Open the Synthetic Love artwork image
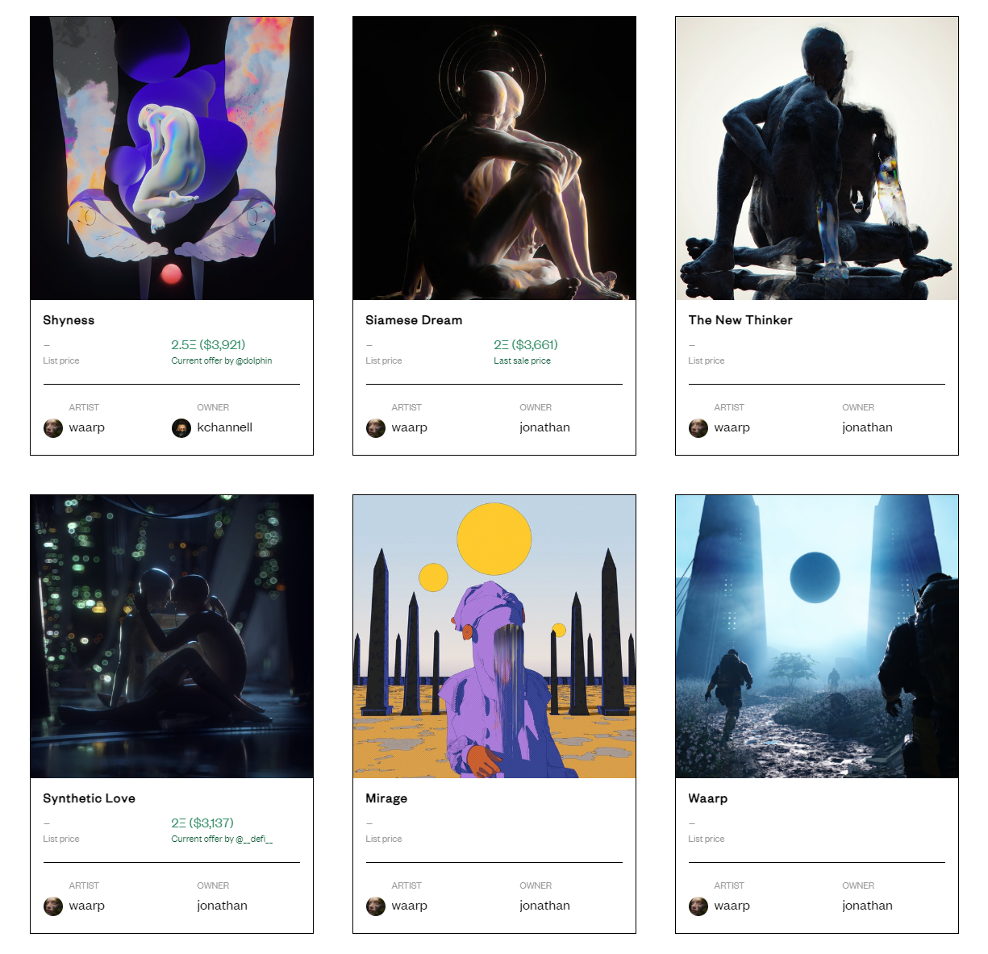 [172, 636]
